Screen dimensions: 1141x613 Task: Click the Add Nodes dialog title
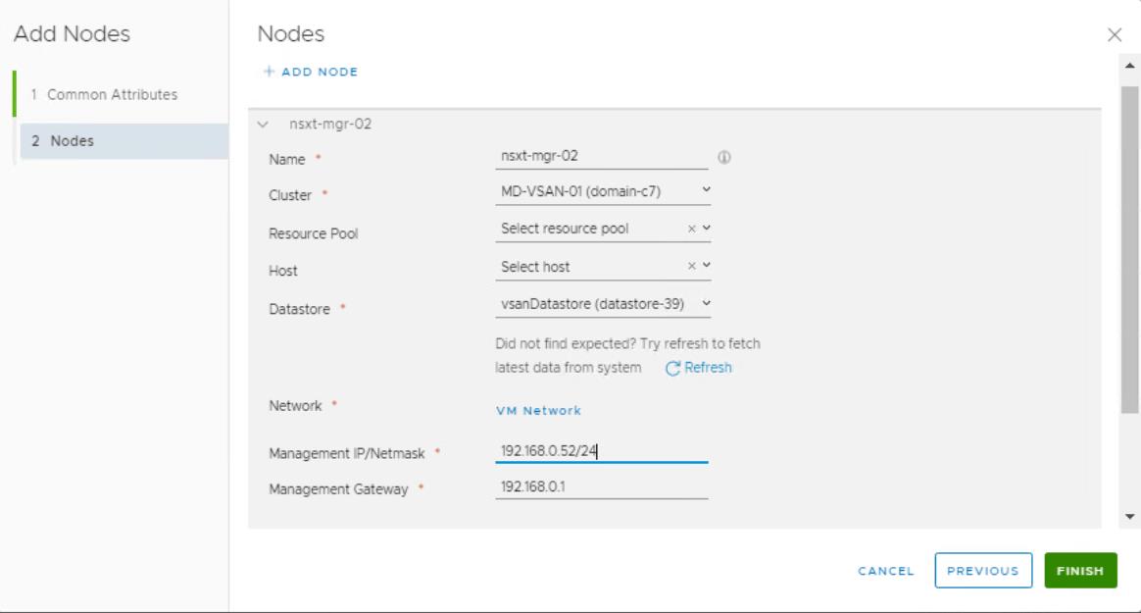click(x=72, y=34)
